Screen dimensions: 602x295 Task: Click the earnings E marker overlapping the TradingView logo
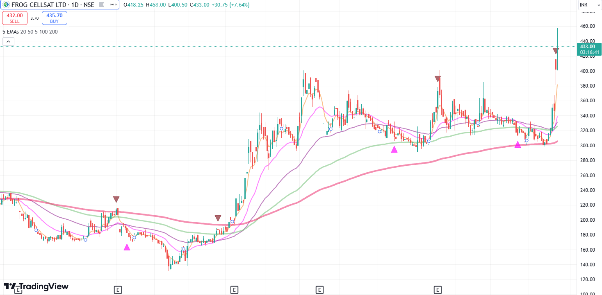18,290
